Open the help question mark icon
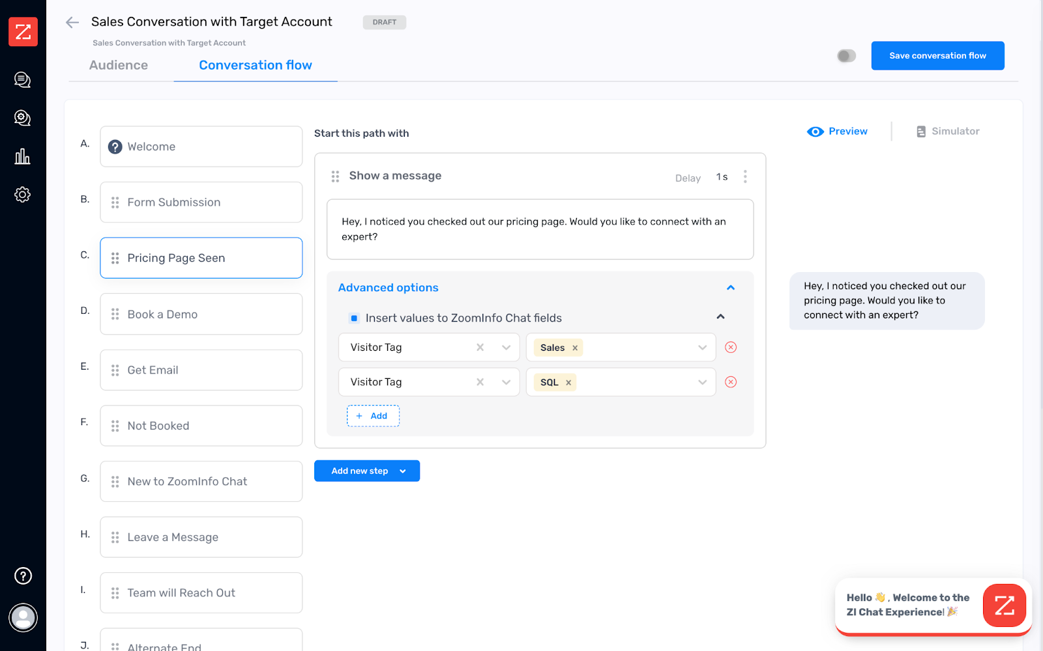The image size is (1043, 651). coord(23,575)
